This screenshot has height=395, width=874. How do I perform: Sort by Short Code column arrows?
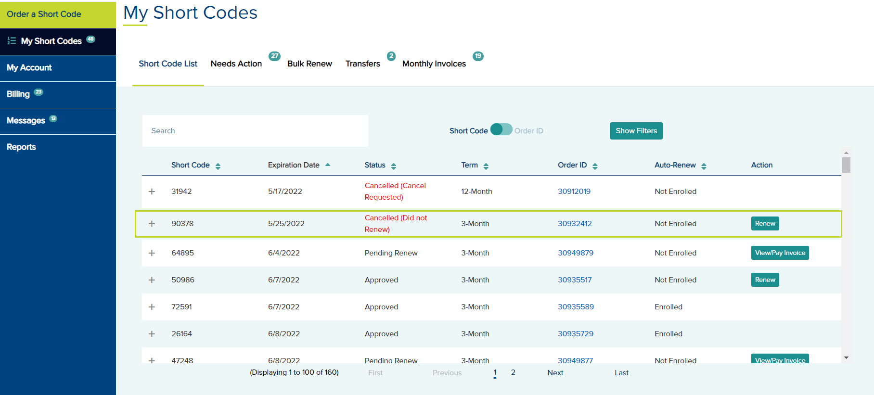point(218,166)
